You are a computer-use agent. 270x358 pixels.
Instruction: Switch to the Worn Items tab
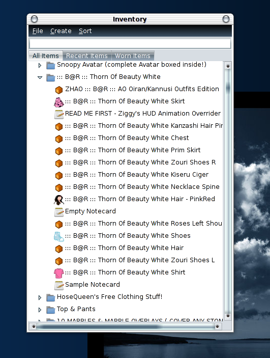pyautogui.click(x=133, y=56)
